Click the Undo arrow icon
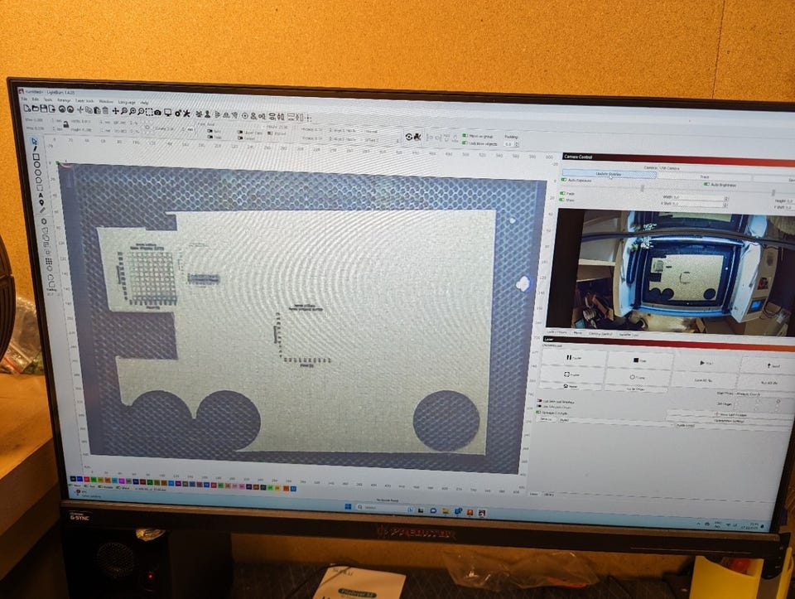Screen dimensions: 795x599 pyautogui.click(x=62, y=109)
